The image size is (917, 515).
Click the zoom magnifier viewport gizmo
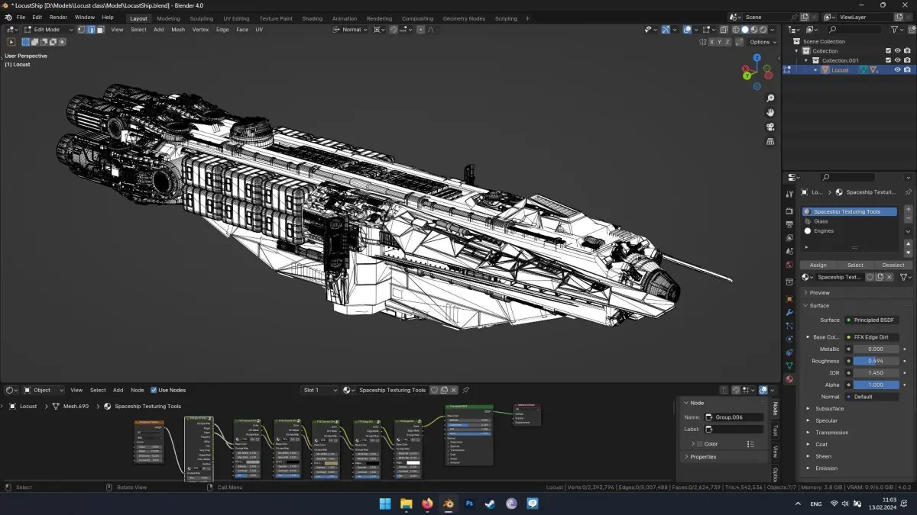click(770, 98)
